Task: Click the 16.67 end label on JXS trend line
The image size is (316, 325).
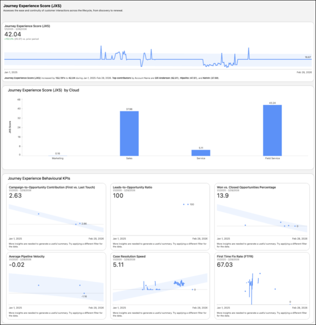Action: pos(308,57)
